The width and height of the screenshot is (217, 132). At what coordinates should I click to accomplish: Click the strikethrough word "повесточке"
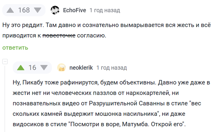pyautogui.click(x=59, y=35)
